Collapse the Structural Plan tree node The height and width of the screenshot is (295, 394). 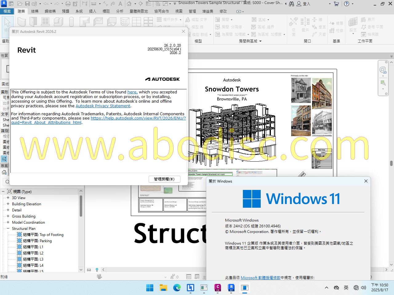(8, 229)
